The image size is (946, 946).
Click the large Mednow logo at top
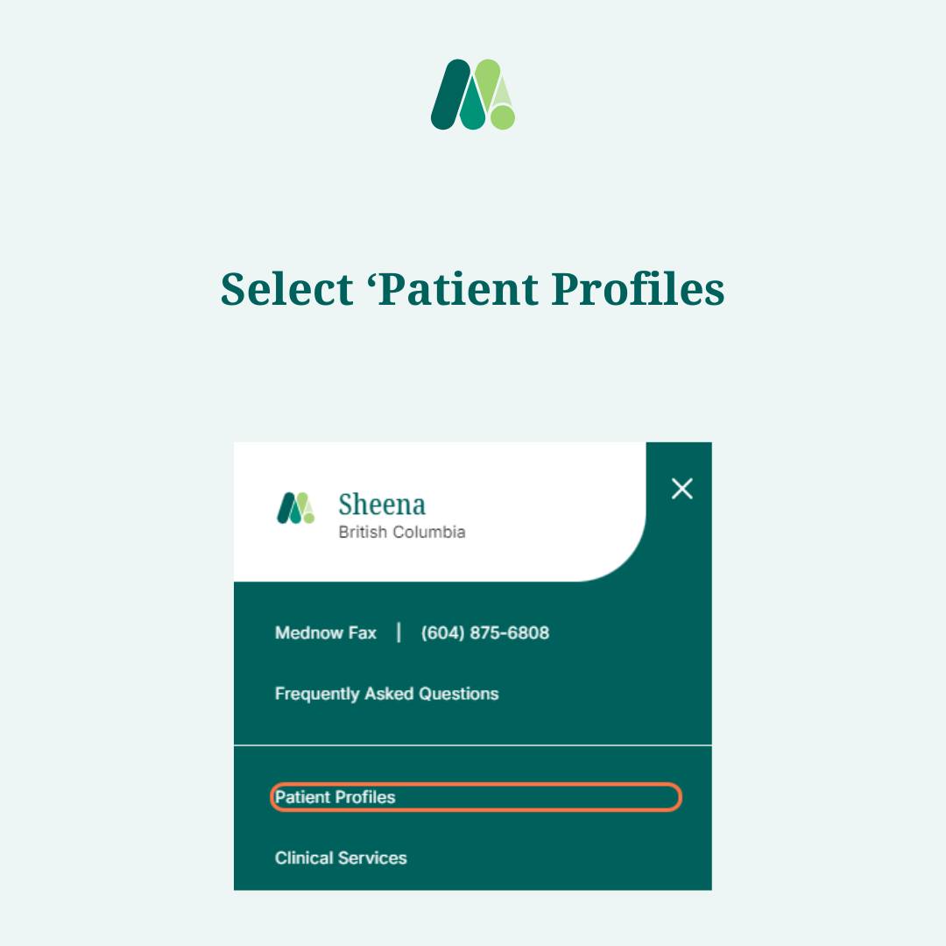click(x=473, y=94)
